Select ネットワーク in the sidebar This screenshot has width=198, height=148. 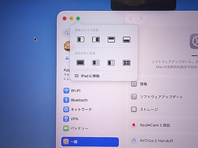coord(81,109)
